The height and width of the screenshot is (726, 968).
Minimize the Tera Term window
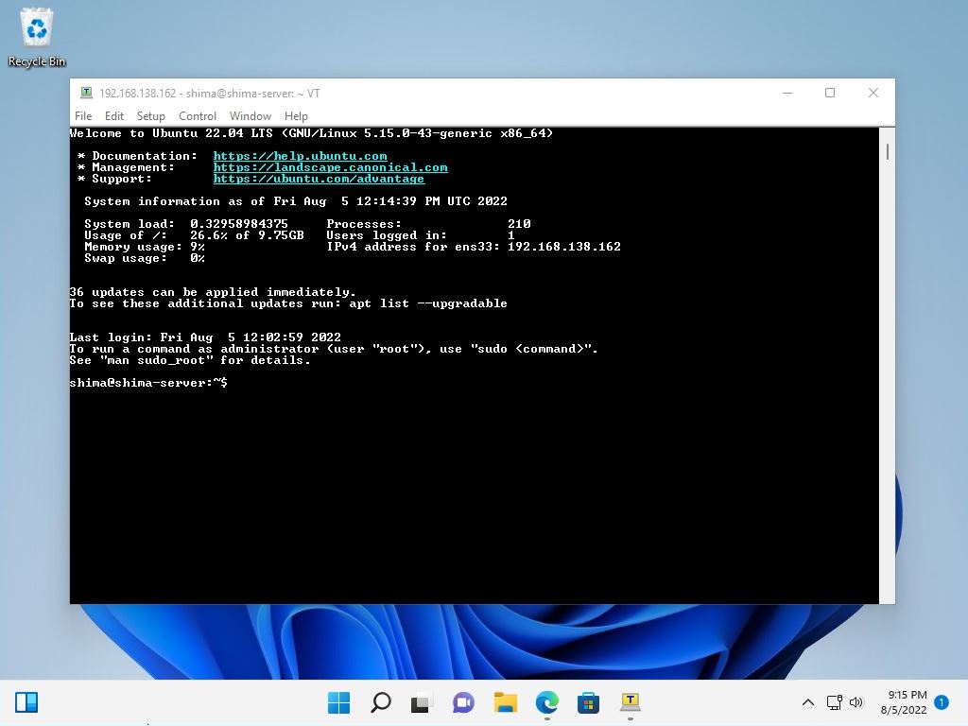[x=787, y=93]
